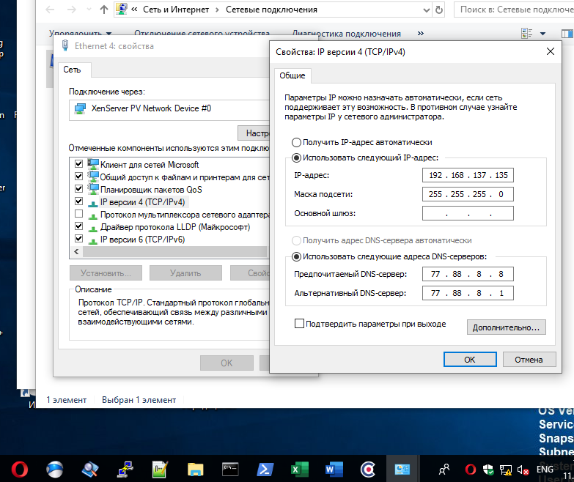Click the network warning tray icon
The height and width of the screenshot is (482, 574).
pyautogui.click(x=506, y=470)
